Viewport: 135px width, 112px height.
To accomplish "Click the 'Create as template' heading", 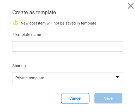I will [x=34, y=12].
